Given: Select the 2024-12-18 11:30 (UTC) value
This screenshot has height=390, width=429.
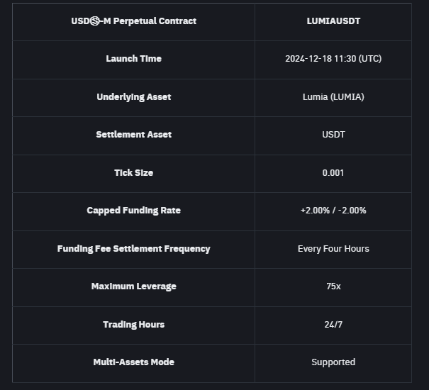Looking at the screenshot, I should (x=333, y=59).
